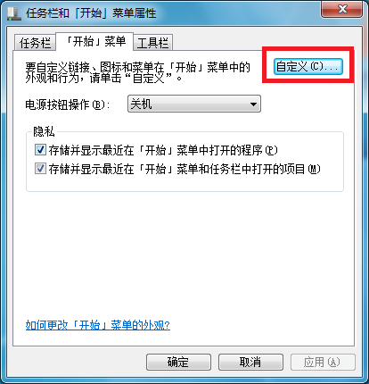The height and width of the screenshot is (384, 369).
Task: Click the 隐私 group box heading
Action: (x=44, y=131)
